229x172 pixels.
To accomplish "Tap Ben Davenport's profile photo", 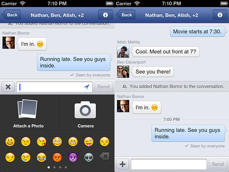I will (123, 72).
